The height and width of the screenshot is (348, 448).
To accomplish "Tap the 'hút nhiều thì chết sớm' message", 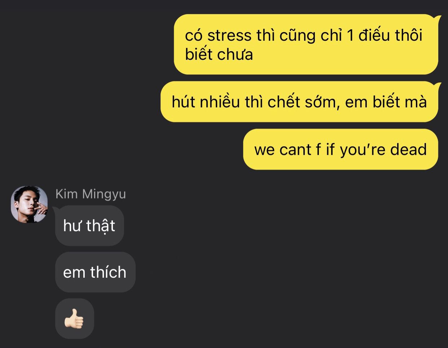I will pos(299,102).
